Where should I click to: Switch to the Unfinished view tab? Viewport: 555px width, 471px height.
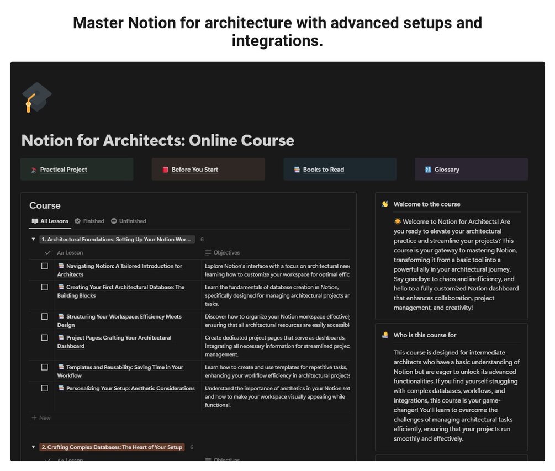tap(129, 221)
